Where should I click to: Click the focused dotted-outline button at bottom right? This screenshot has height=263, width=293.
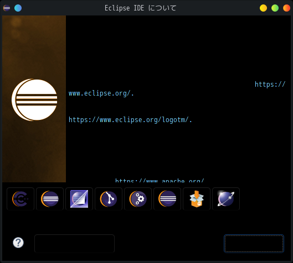(254, 244)
